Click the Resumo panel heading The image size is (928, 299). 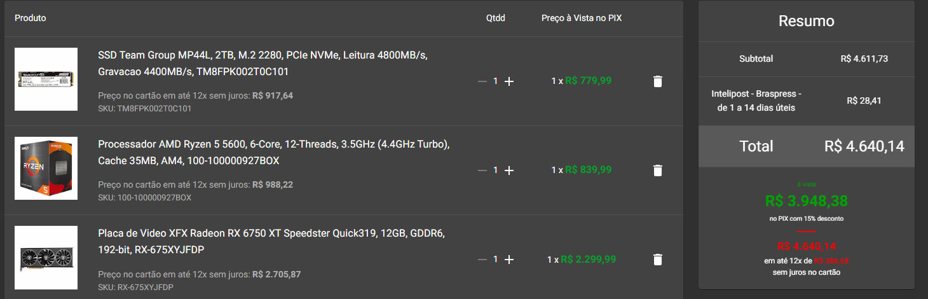[x=807, y=21]
